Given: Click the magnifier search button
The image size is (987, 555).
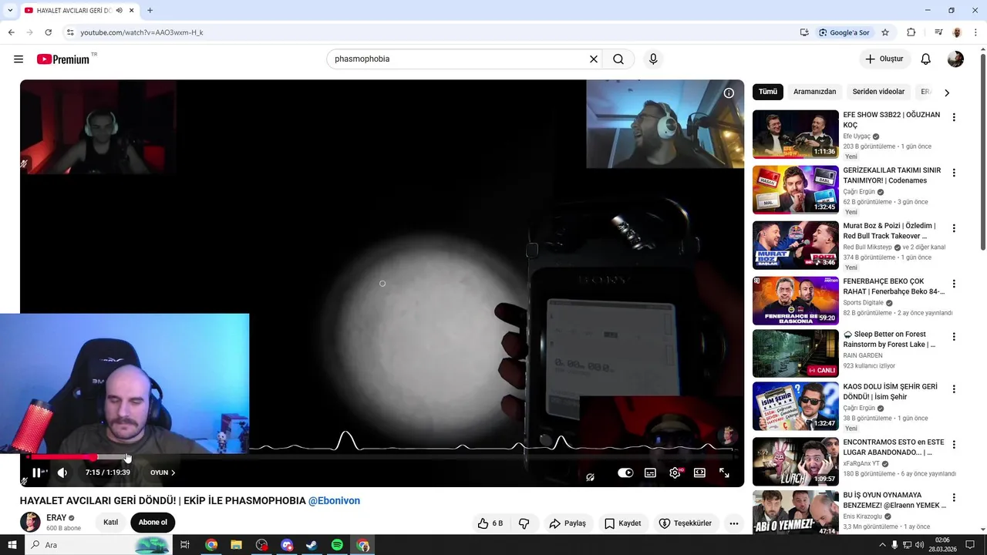Looking at the screenshot, I should (x=618, y=59).
